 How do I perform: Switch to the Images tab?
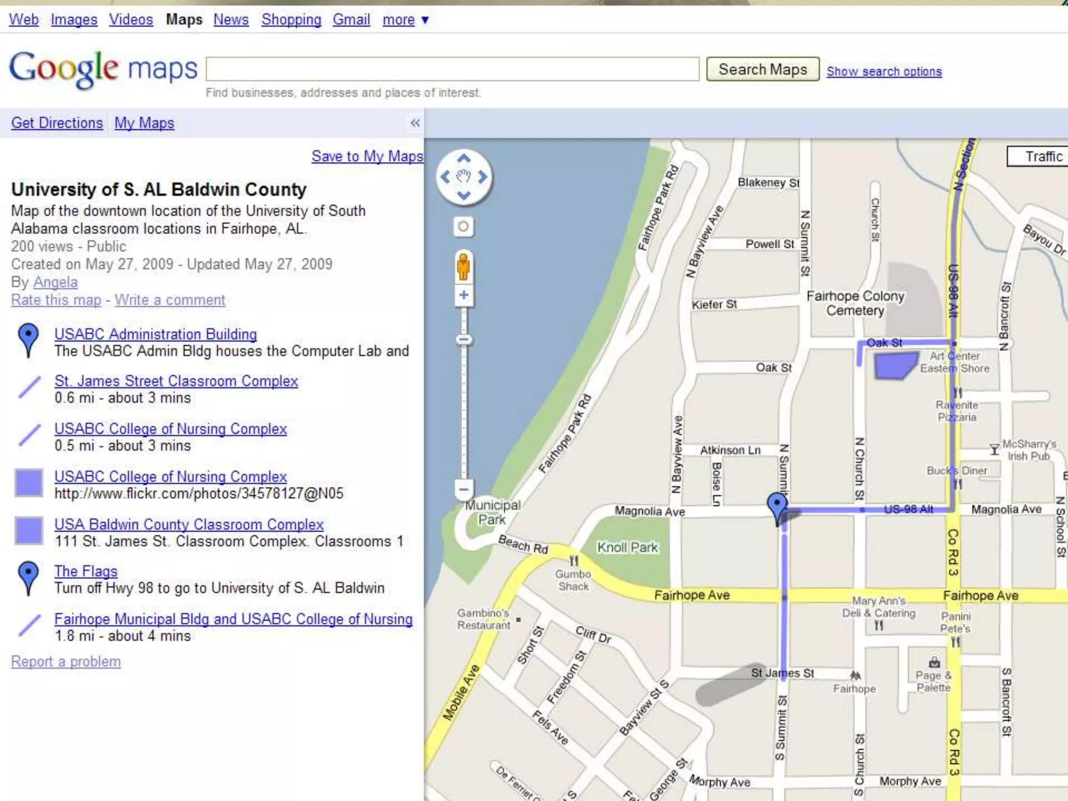[x=74, y=20]
